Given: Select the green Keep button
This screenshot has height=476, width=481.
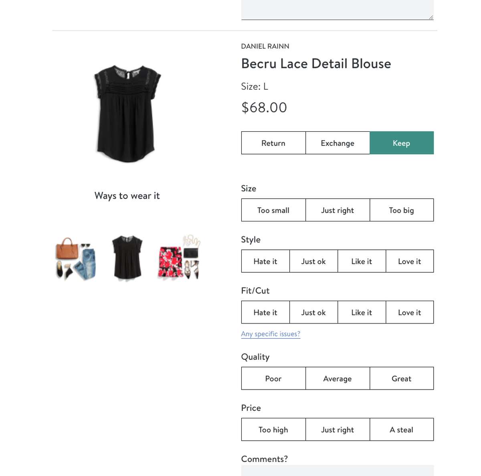Looking at the screenshot, I should point(402,143).
